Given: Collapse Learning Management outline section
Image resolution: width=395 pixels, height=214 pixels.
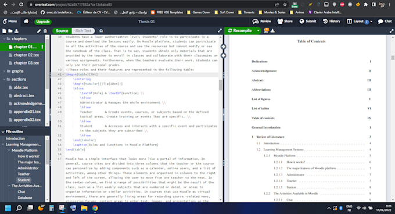Looking at the screenshot, I should [3, 144].
